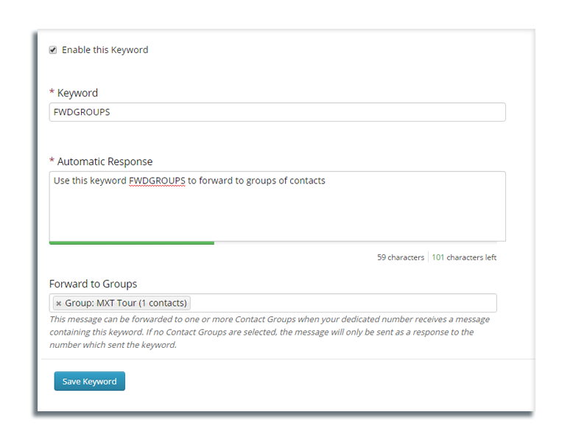This screenshot has height=440, width=573.
Task: Place the cursor after "contacts" in the response text
Action: click(326, 181)
